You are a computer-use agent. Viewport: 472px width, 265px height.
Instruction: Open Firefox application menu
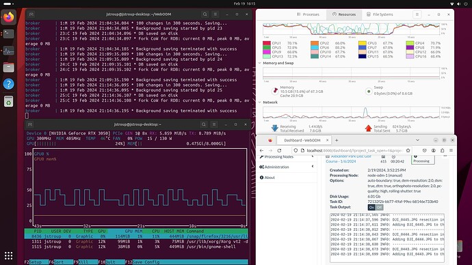point(451,150)
